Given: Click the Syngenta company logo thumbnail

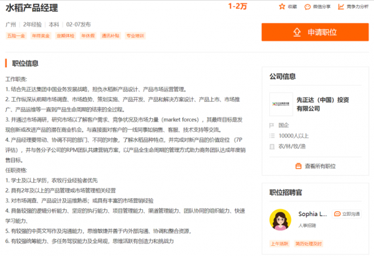Looking at the screenshot, I should click(281, 104).
